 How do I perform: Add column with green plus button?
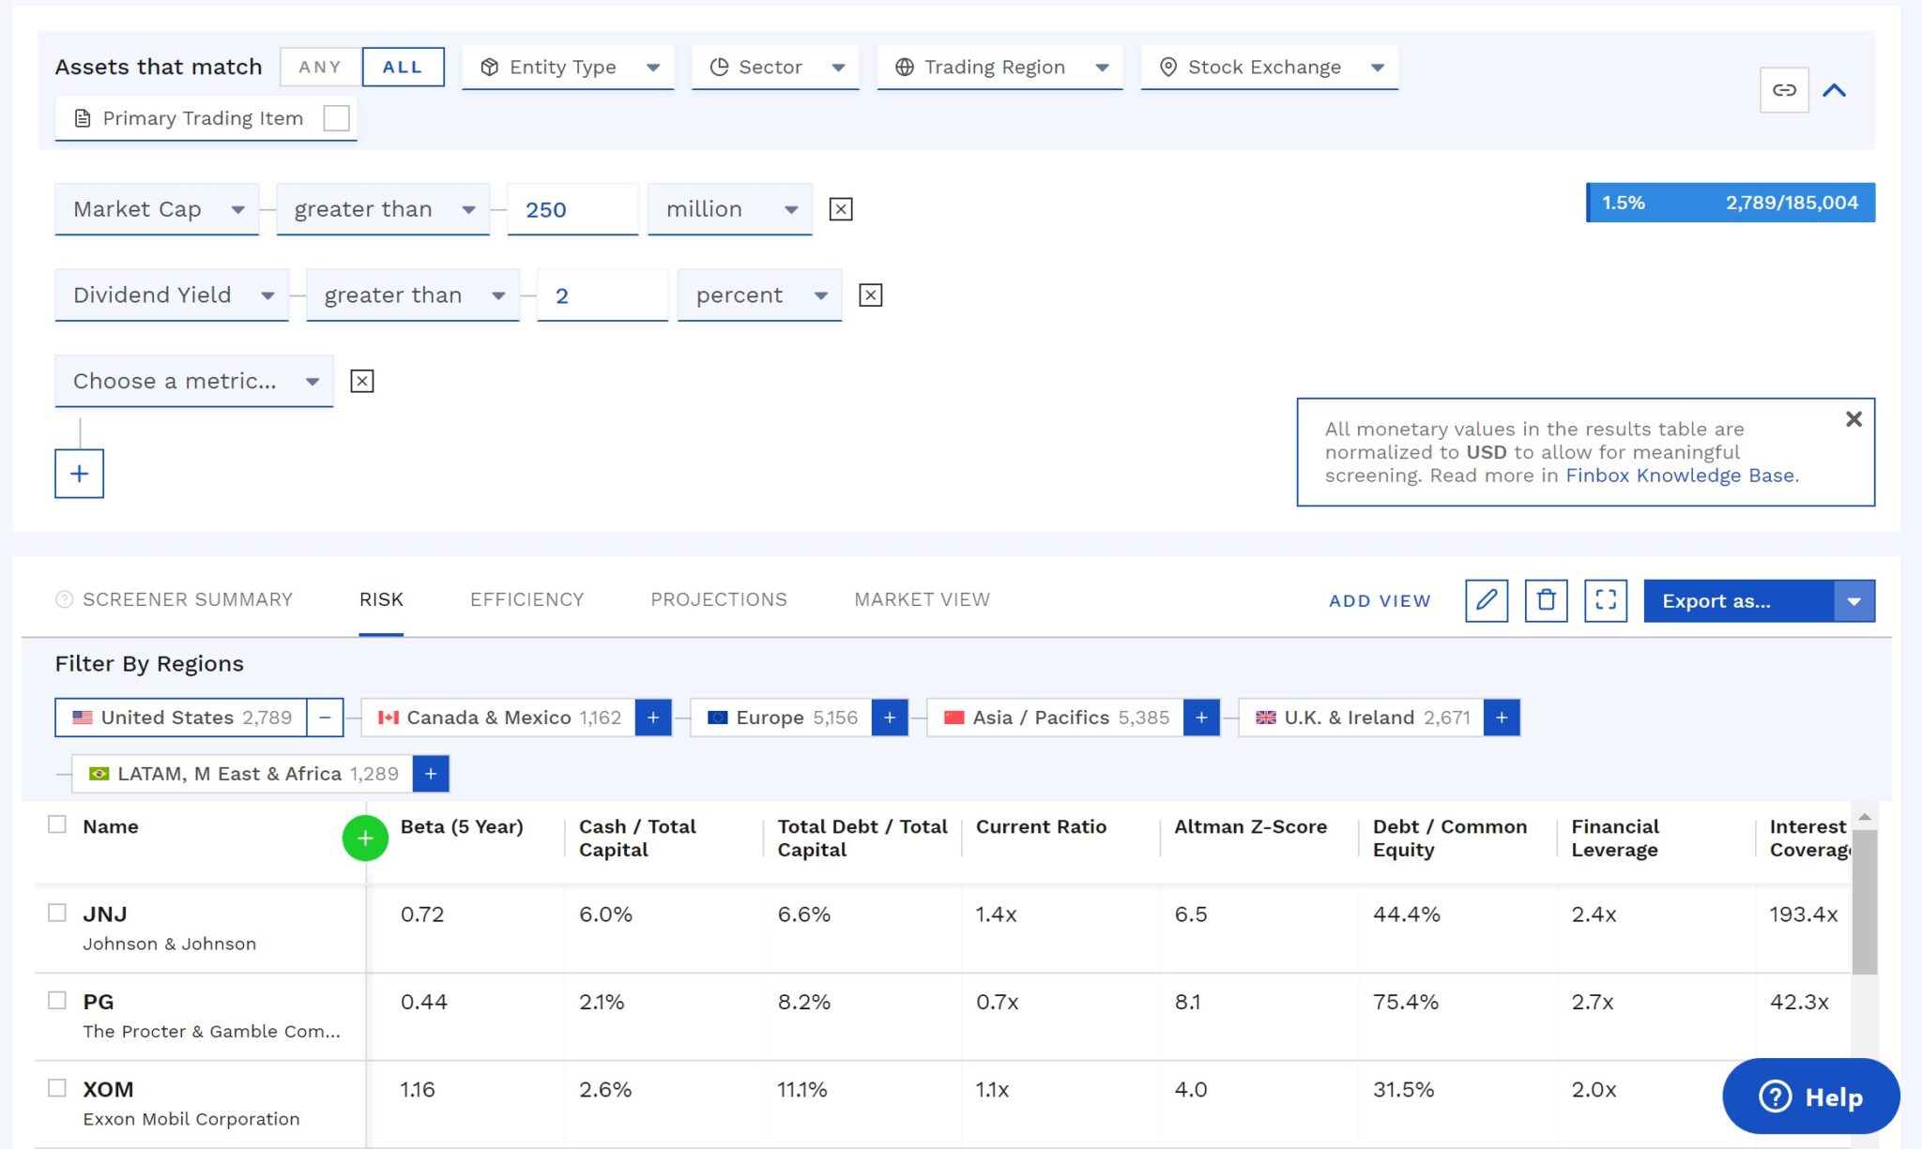point(365,838)
